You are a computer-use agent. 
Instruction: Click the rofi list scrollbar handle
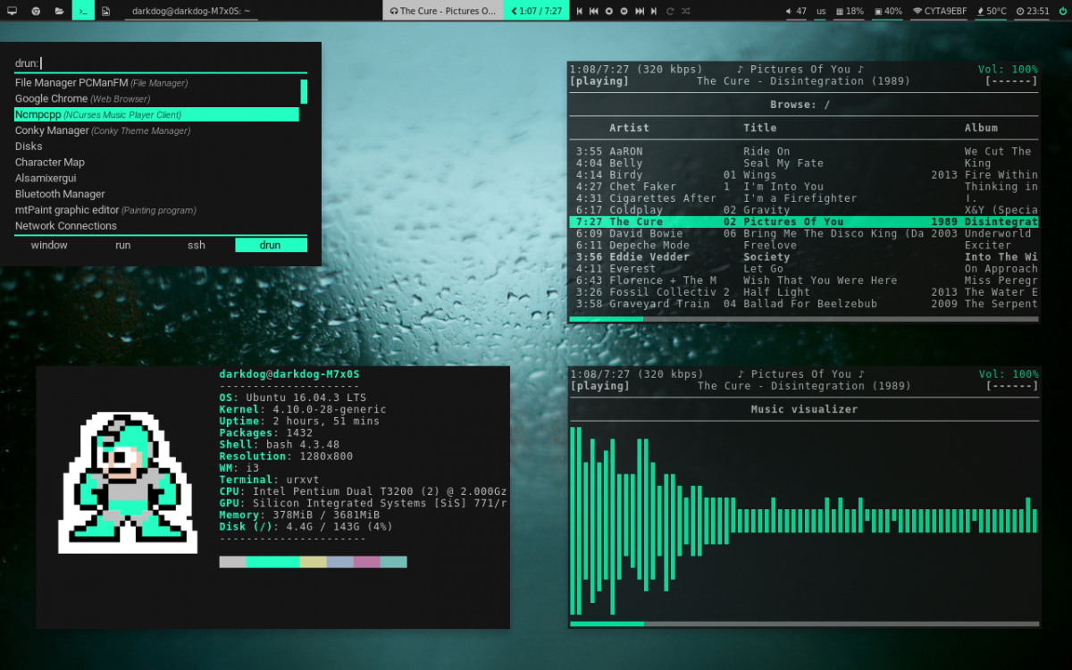pyautogui.click(x=304, y=91)
